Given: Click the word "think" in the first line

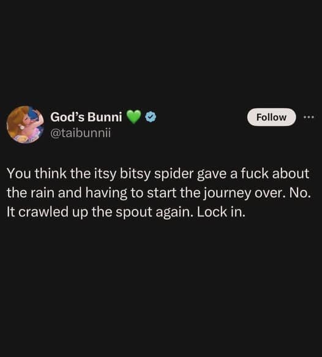Looking at the screenshot, I should coord(51,173).
